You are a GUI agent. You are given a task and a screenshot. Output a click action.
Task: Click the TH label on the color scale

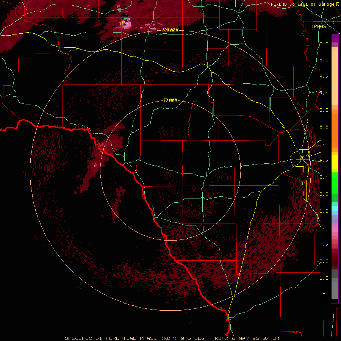(x=325, y=295)
